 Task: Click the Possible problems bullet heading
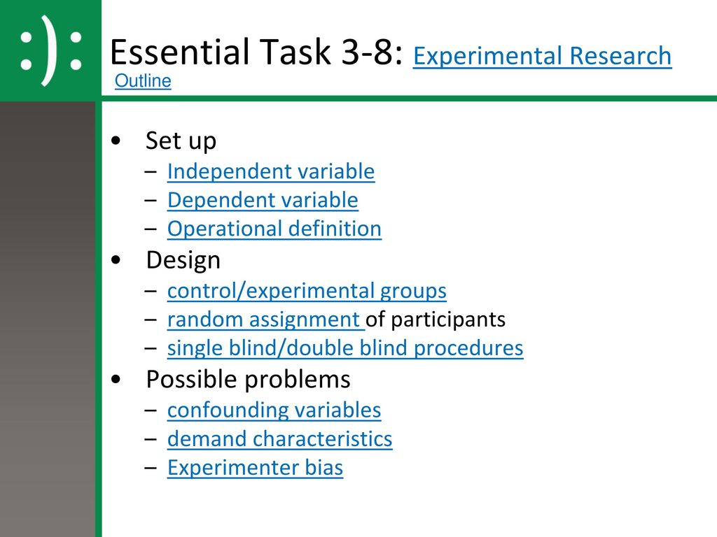(249, 380)
